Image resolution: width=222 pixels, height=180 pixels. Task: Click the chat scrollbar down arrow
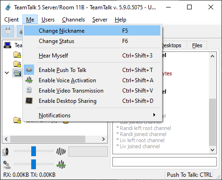tap(212, 150)
